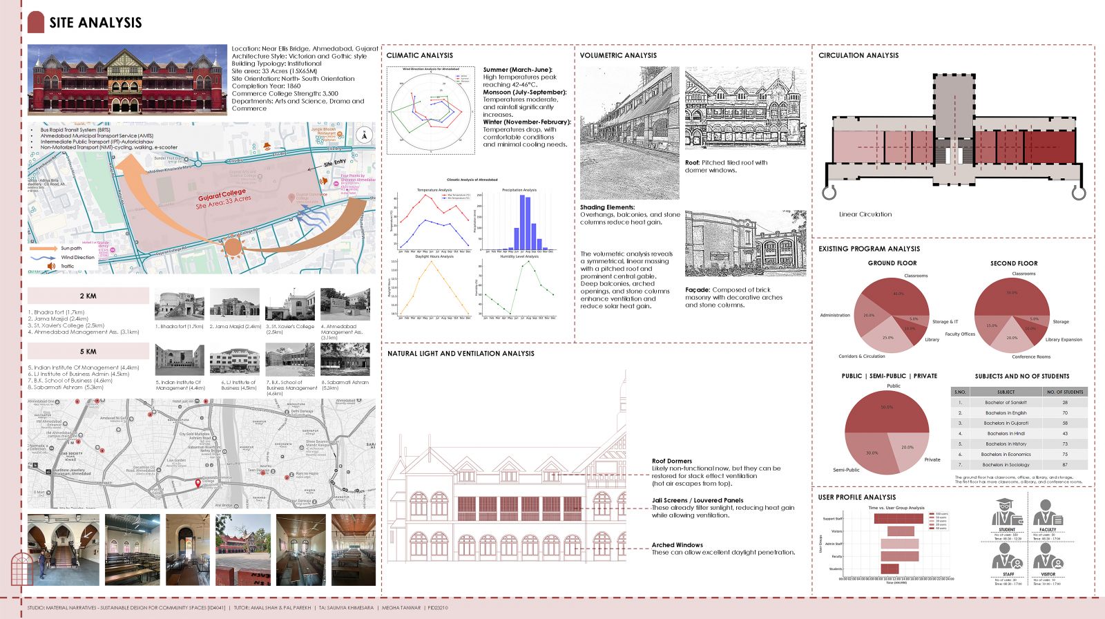This screenshot has width=1105, height=619.
Task: Click the Humidity Level Analysis chart
Action: 517,288
